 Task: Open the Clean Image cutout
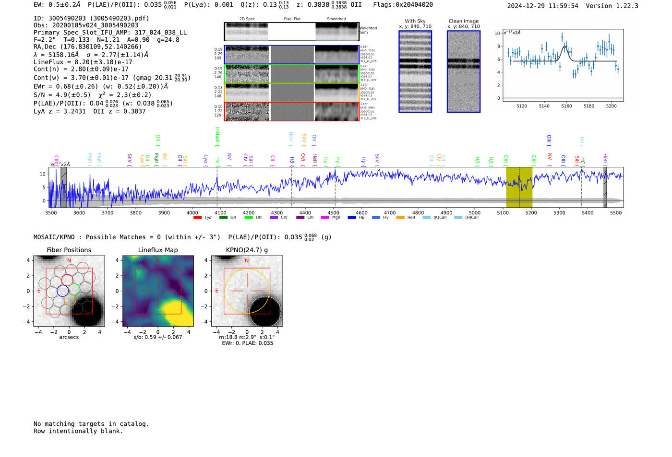tap(464, 71)
